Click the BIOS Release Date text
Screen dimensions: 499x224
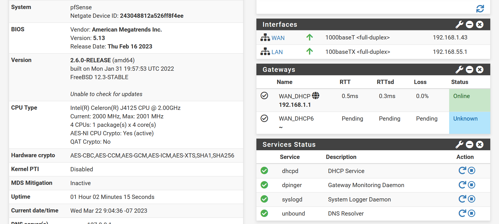(x=111, y=46)
